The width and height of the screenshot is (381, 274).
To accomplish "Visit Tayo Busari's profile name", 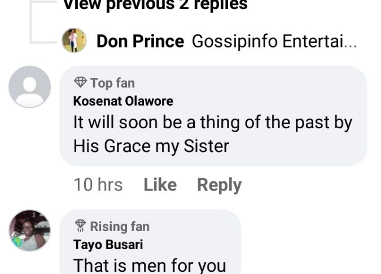I will pyautogui.click(x=108, y=245).
